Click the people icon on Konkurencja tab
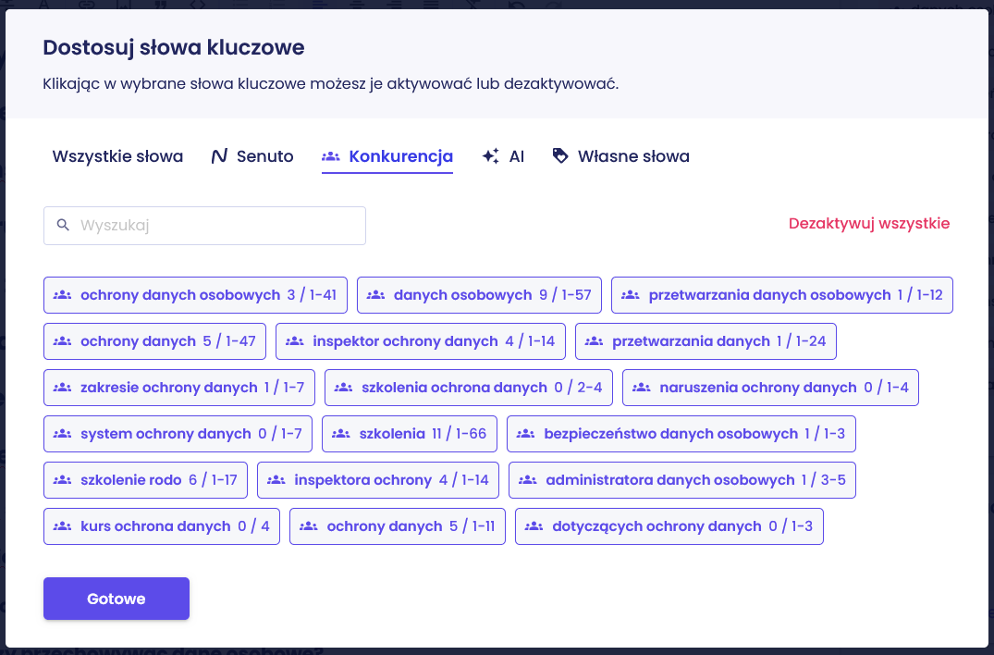The image size is (994, 655). (331, 156)
